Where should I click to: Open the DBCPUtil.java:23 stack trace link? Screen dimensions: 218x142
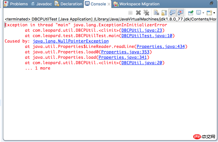tap(142, 30)
